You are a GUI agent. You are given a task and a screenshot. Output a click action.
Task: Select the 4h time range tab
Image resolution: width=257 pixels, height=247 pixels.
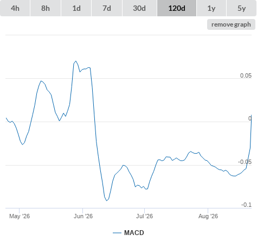(15, 8)
